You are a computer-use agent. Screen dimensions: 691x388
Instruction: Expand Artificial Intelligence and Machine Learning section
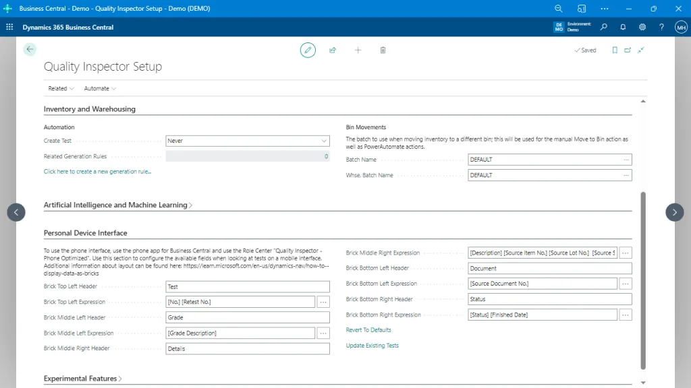(117, 205)
